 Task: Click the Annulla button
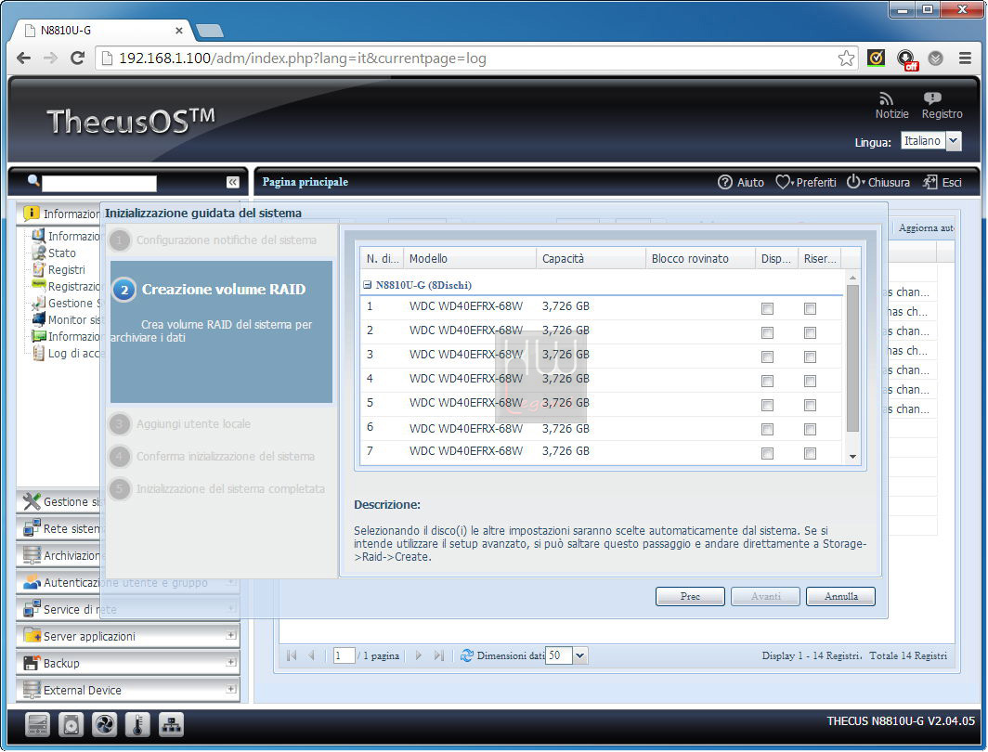point(841,596)
